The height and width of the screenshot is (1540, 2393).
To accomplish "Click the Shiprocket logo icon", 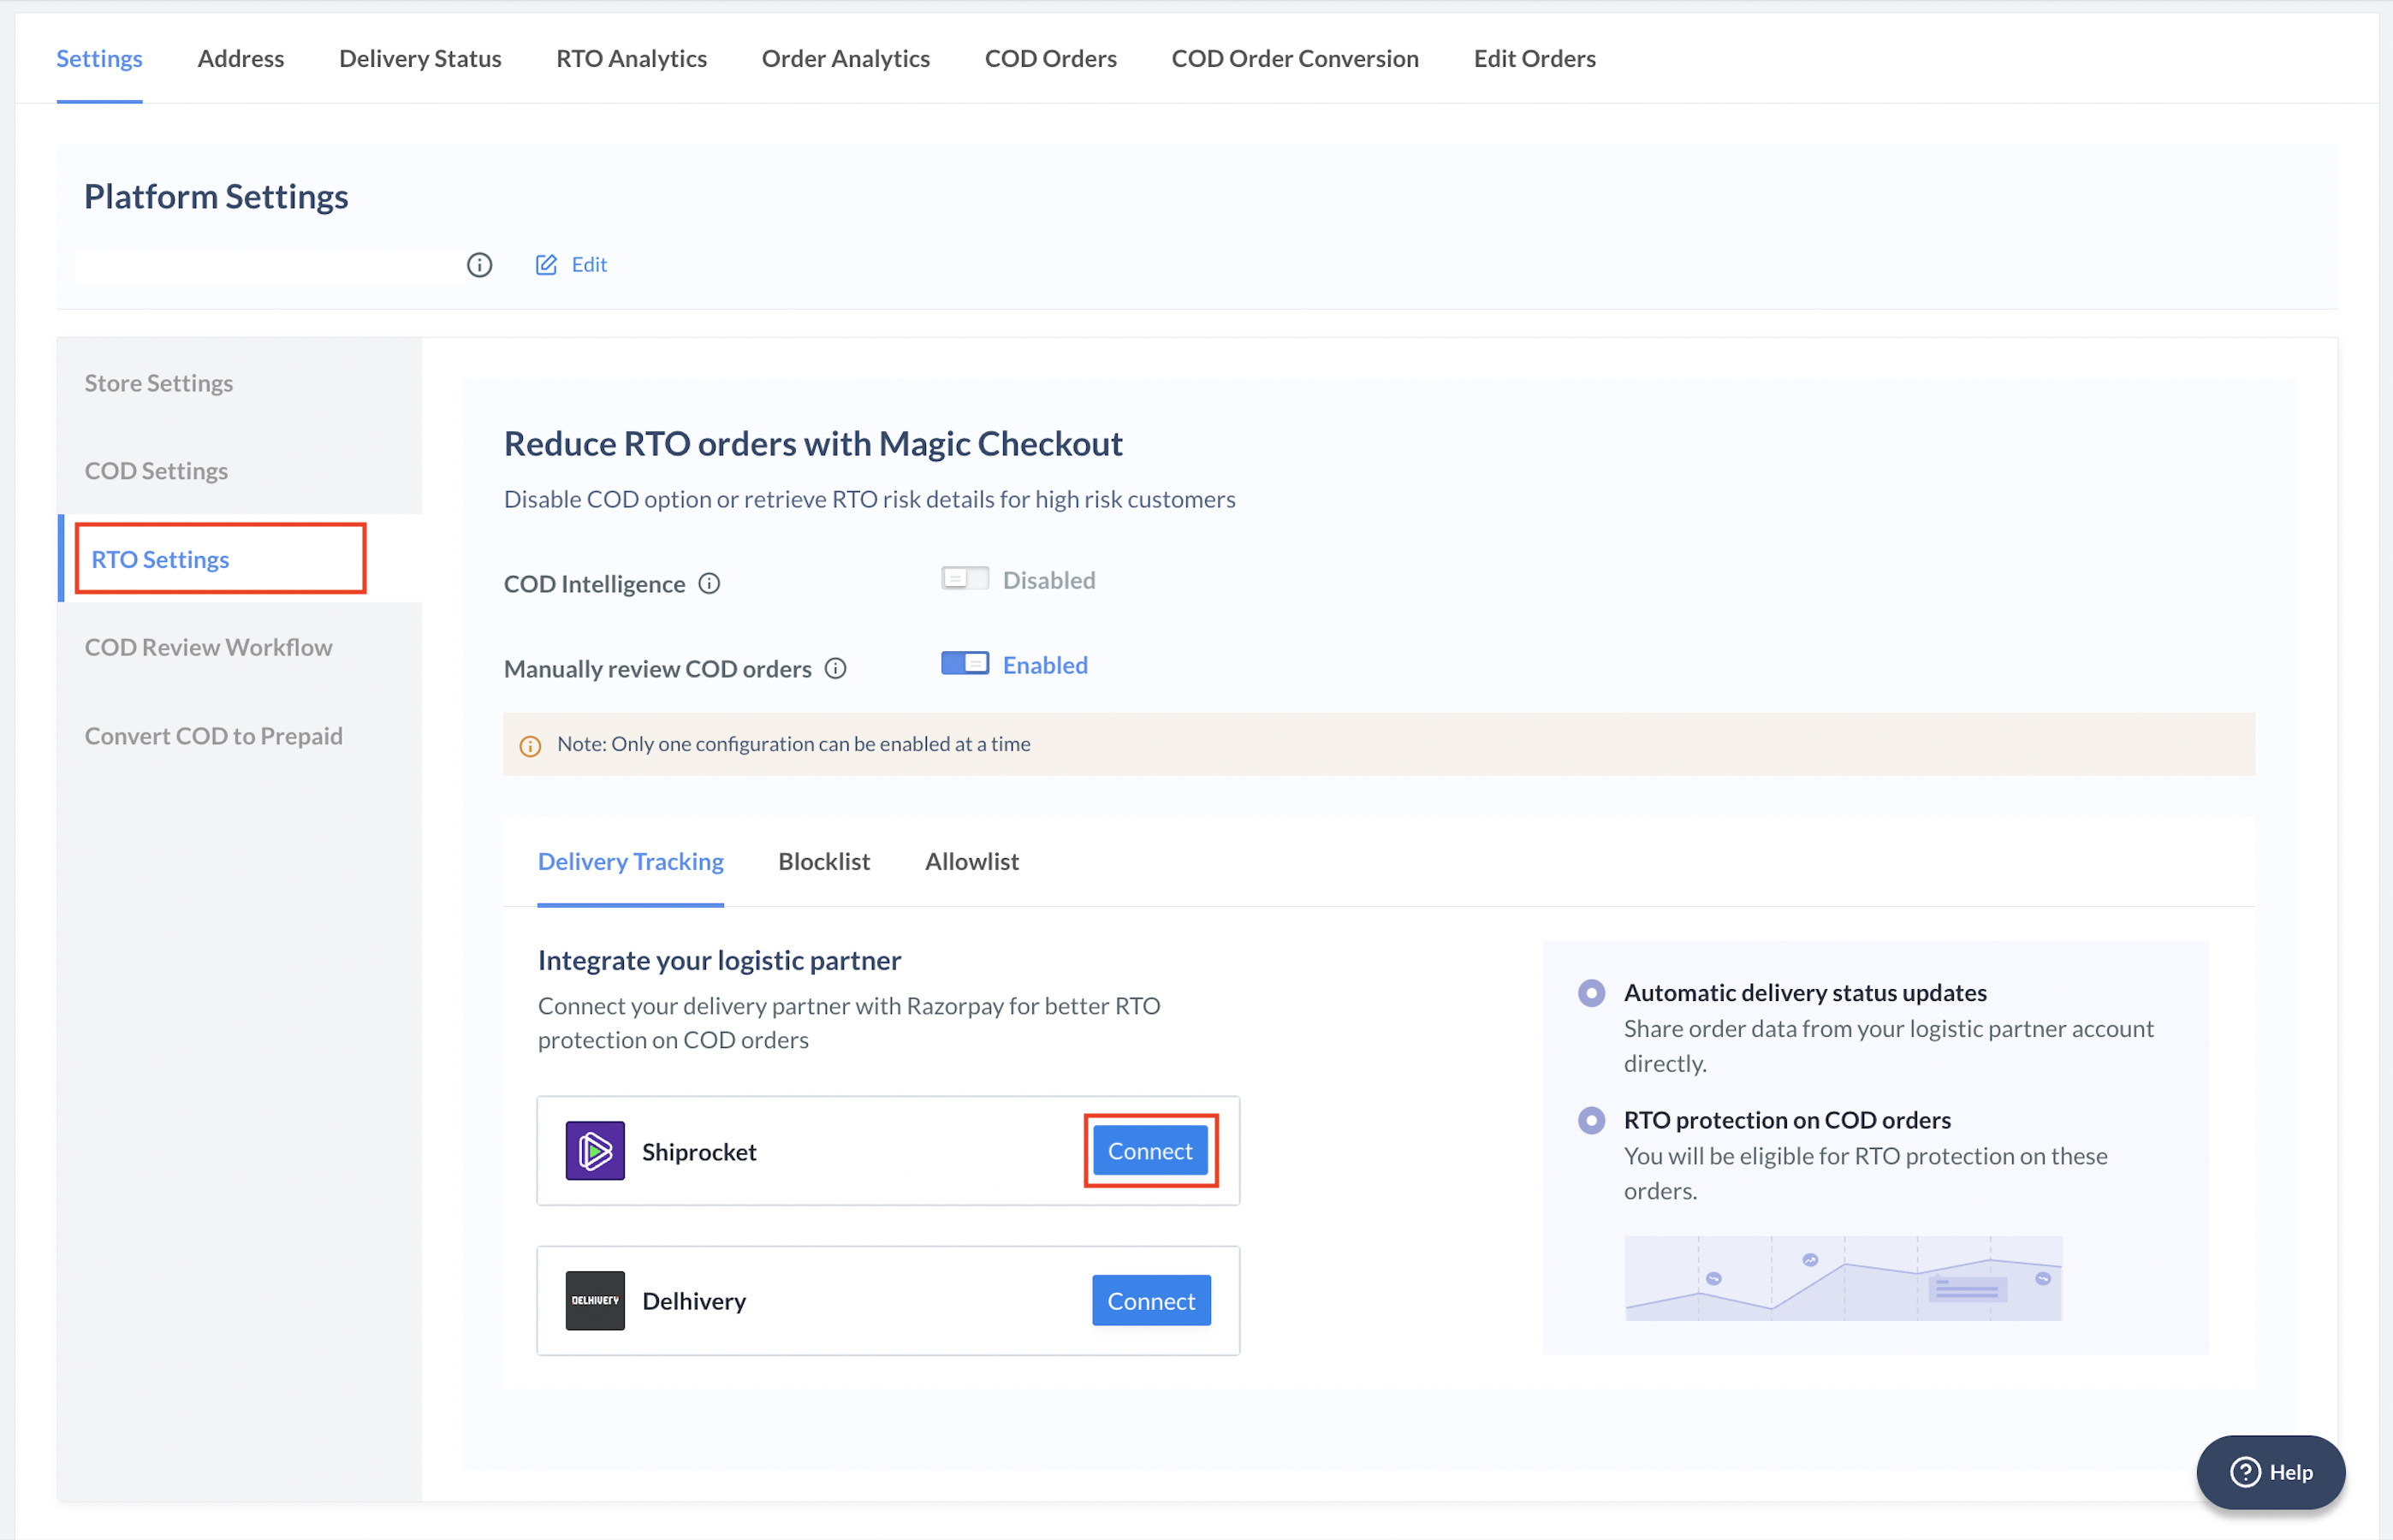I will (x=600, y=1149).
